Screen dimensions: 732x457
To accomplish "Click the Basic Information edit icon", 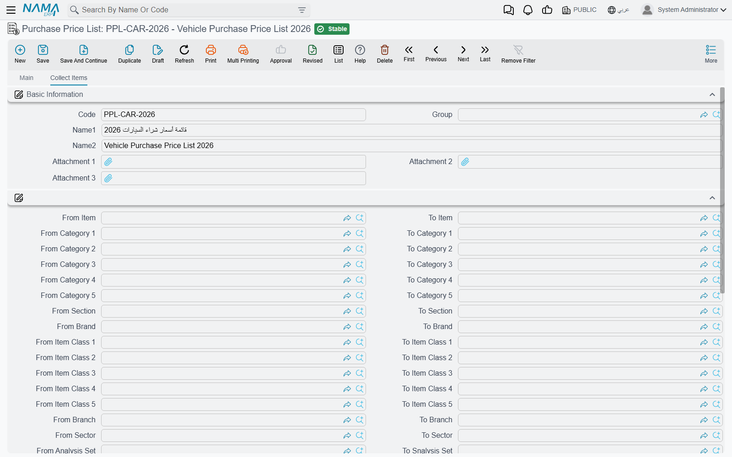I will (19, 95).
